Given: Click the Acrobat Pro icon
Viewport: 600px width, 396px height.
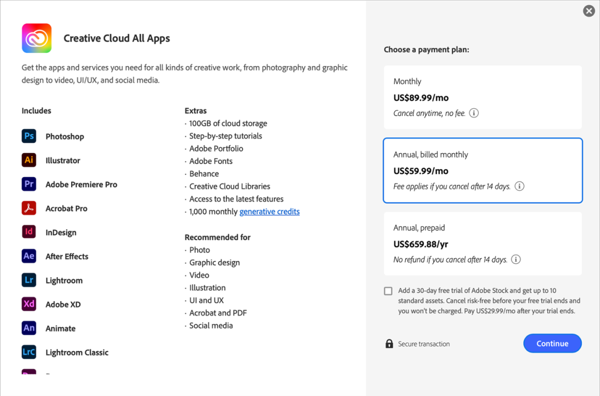Looking at the screenshot, I should click(28, 208).
